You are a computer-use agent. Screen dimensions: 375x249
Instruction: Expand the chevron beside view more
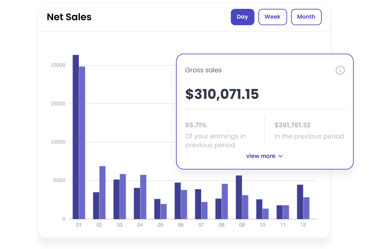[x=280, y=156]
